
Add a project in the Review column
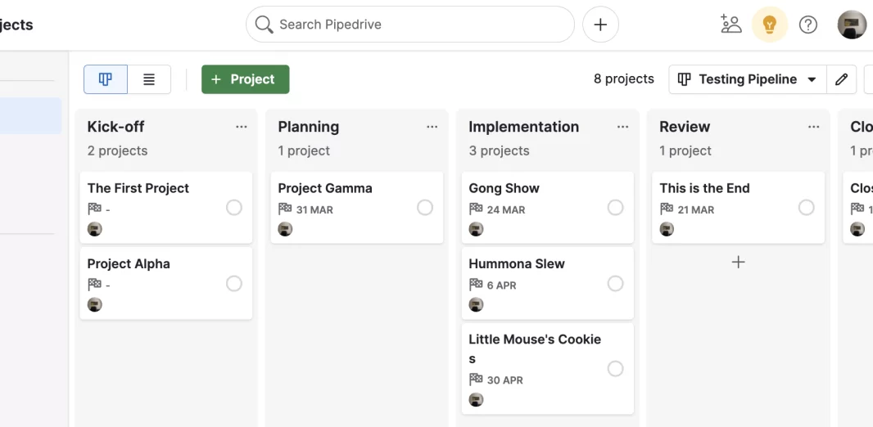pyautogui.click(x=738, y=262)
